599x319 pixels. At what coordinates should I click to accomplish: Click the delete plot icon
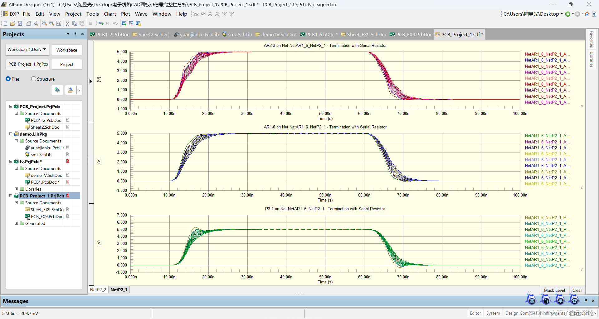[131, 23]
